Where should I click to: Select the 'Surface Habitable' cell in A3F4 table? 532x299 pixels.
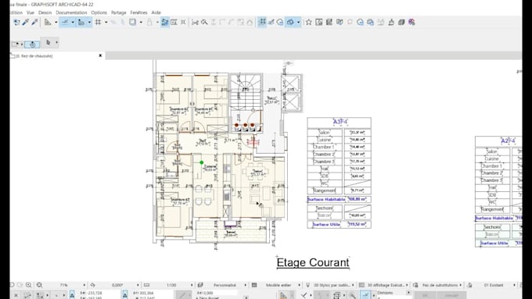coord(326,199)
